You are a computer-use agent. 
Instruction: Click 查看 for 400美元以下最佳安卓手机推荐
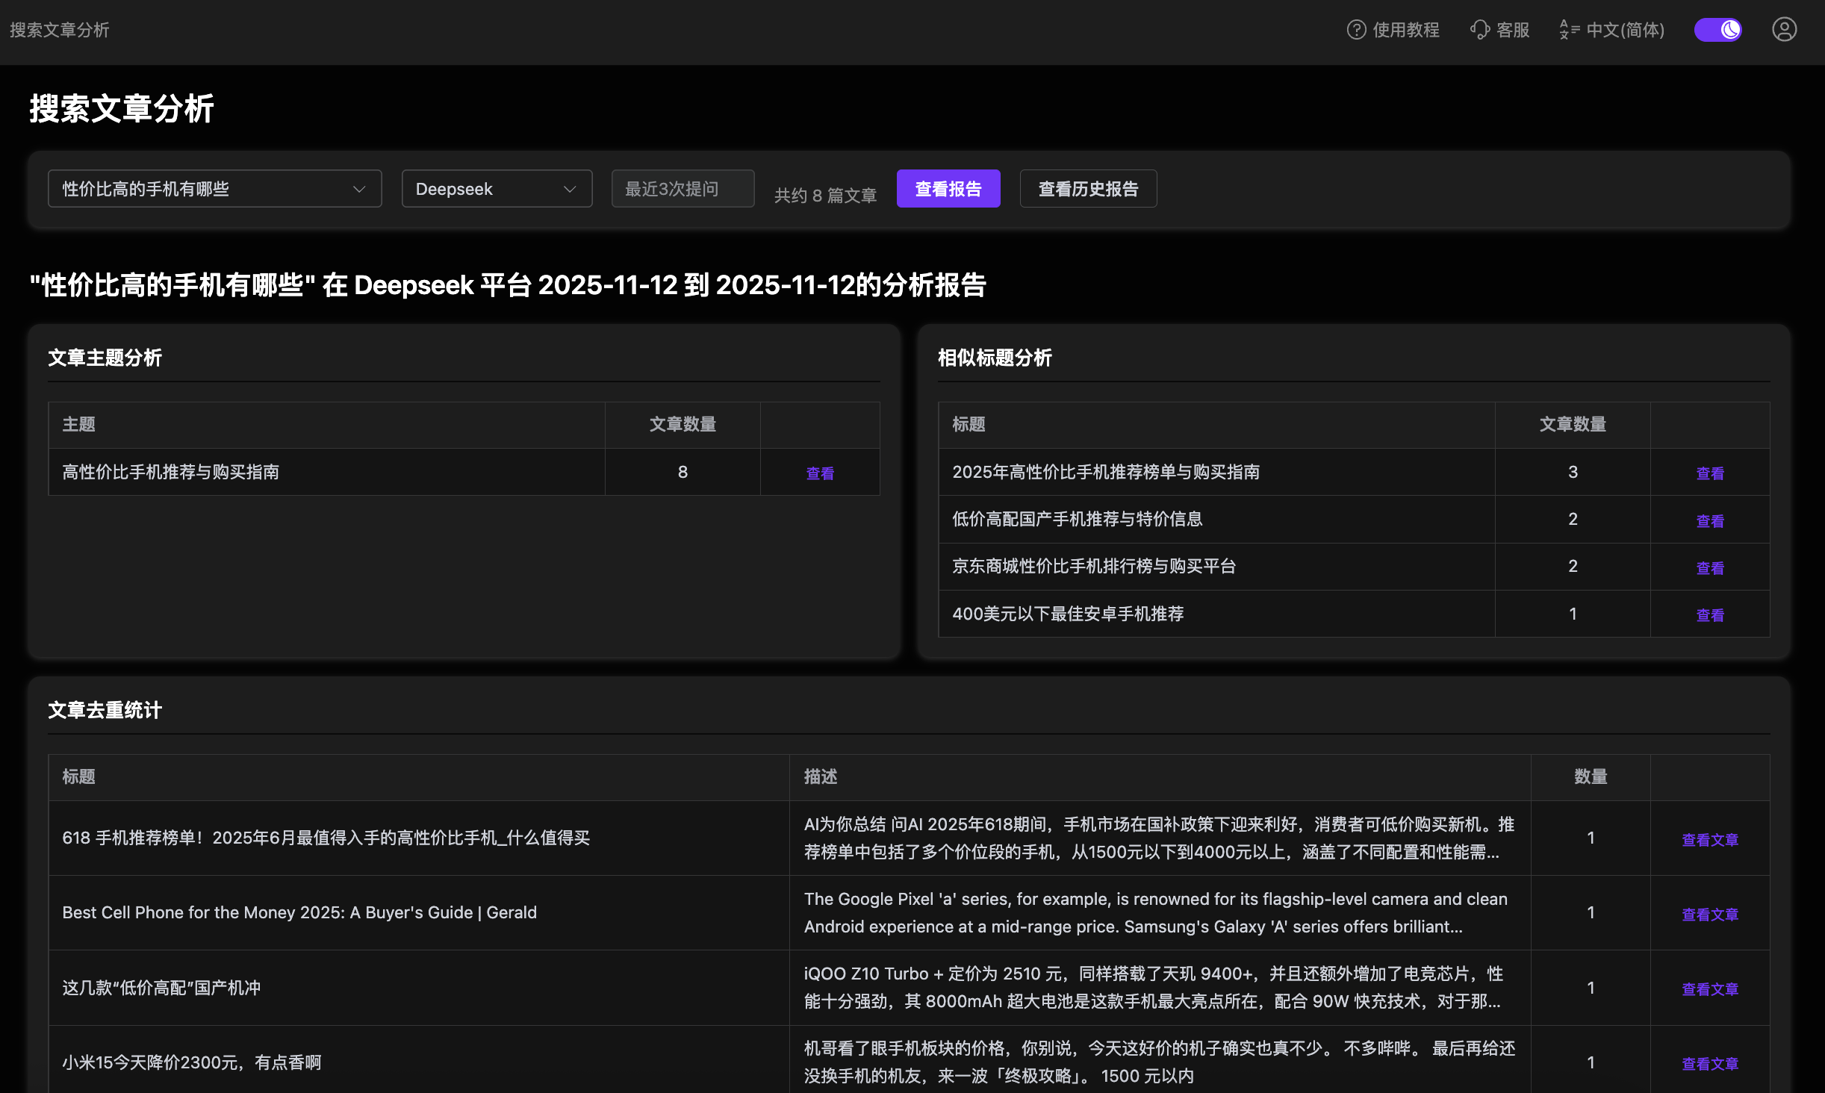[x=1710, y=615]
